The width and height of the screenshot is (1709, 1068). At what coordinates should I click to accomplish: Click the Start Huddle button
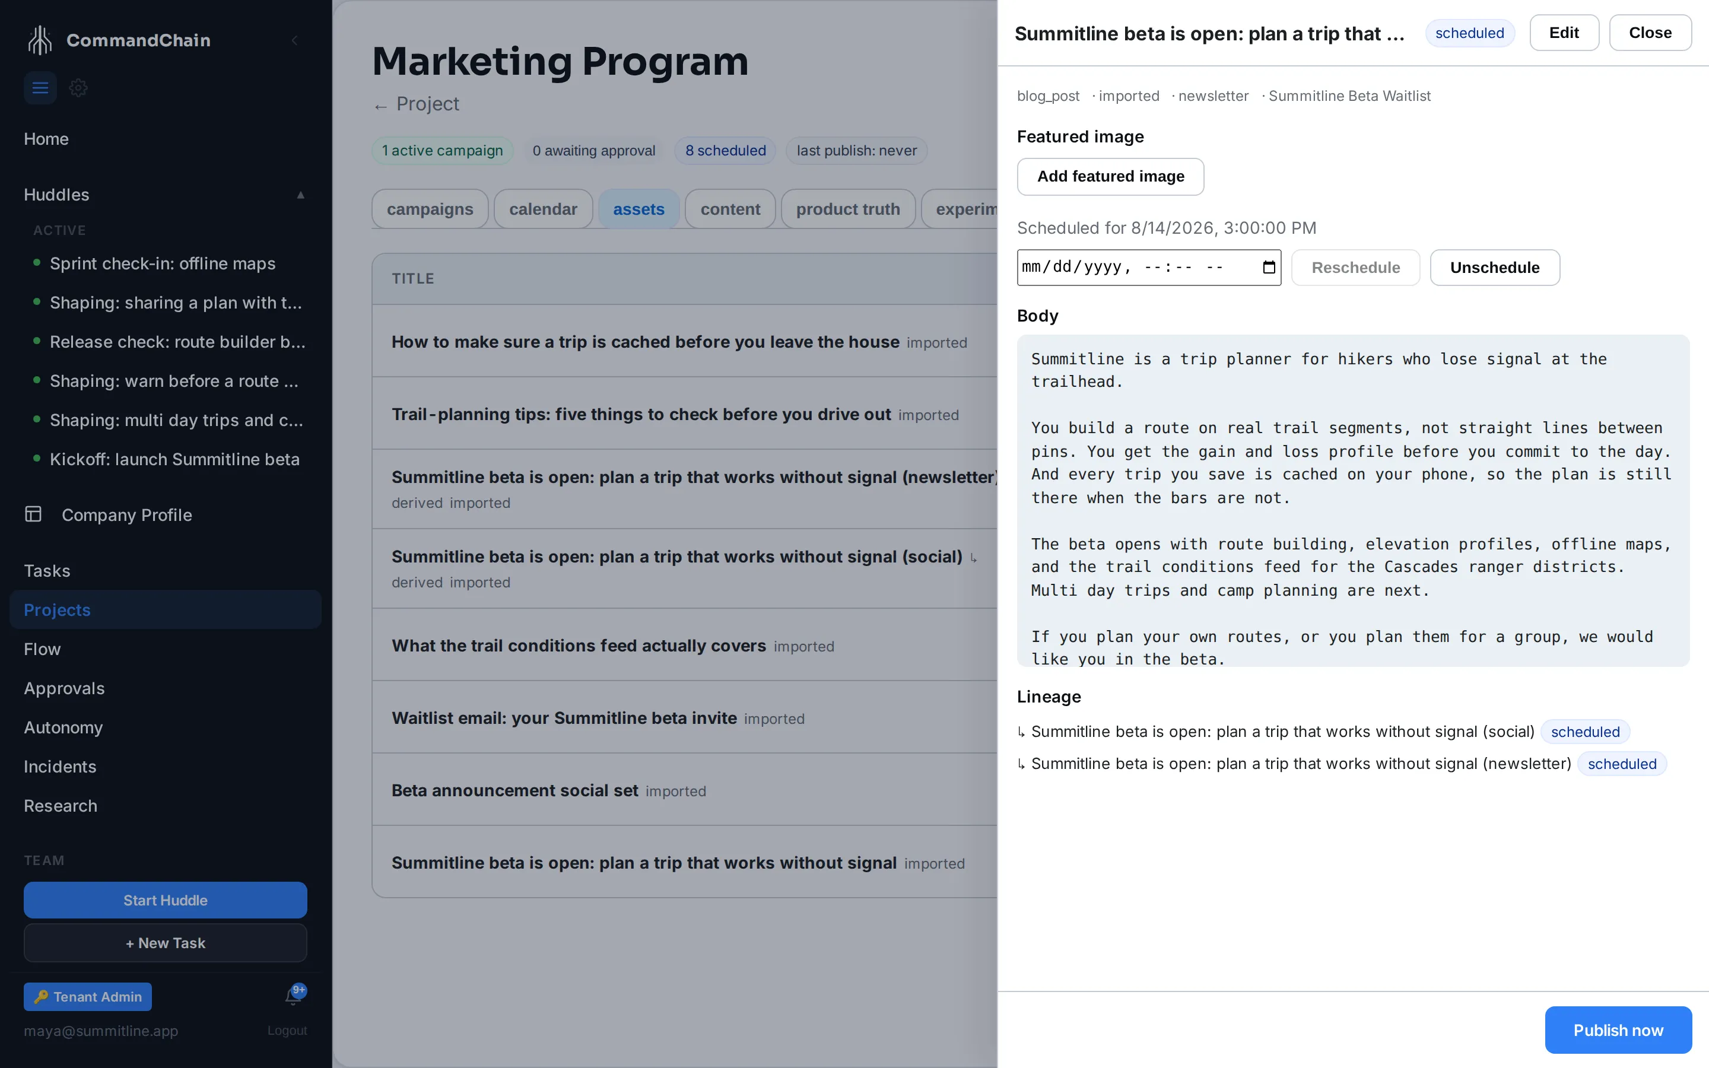(x=165, y=900)
